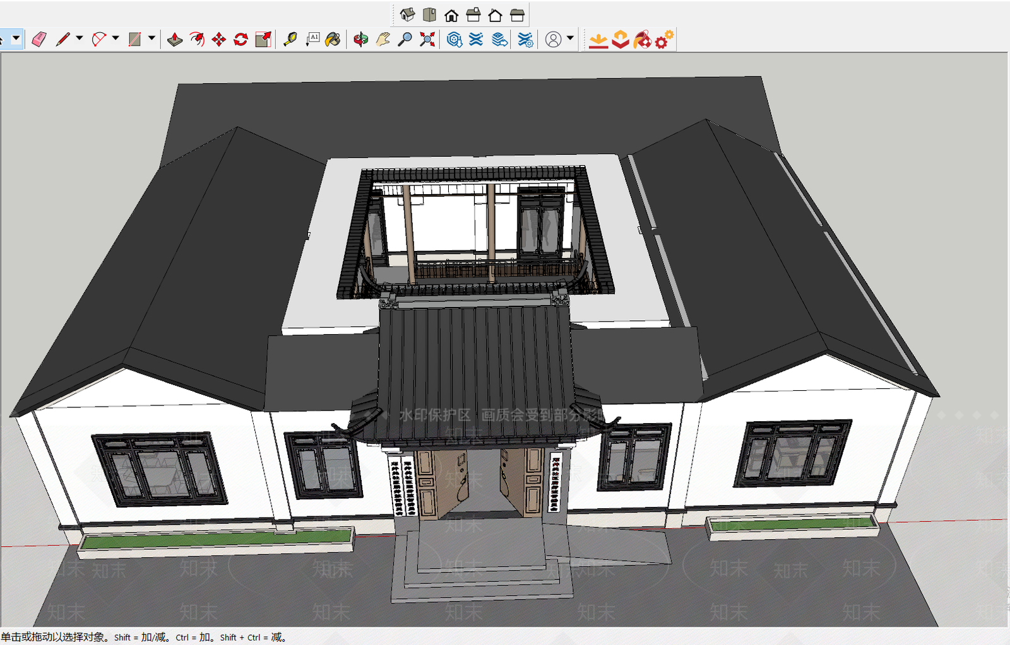Select the Paint Bucket tool
Image resolution: width=1010 pixels, height=645 pixels.
333,40
